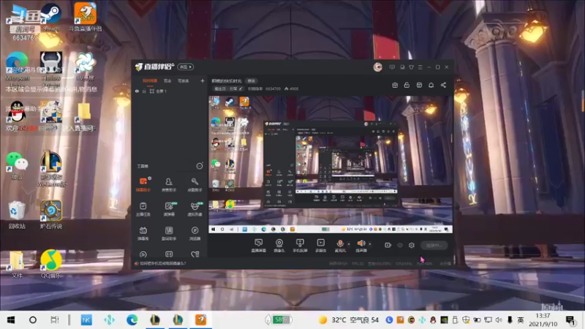
Task: Add a 多媒体 media source
Action: [x=320, y=246]
